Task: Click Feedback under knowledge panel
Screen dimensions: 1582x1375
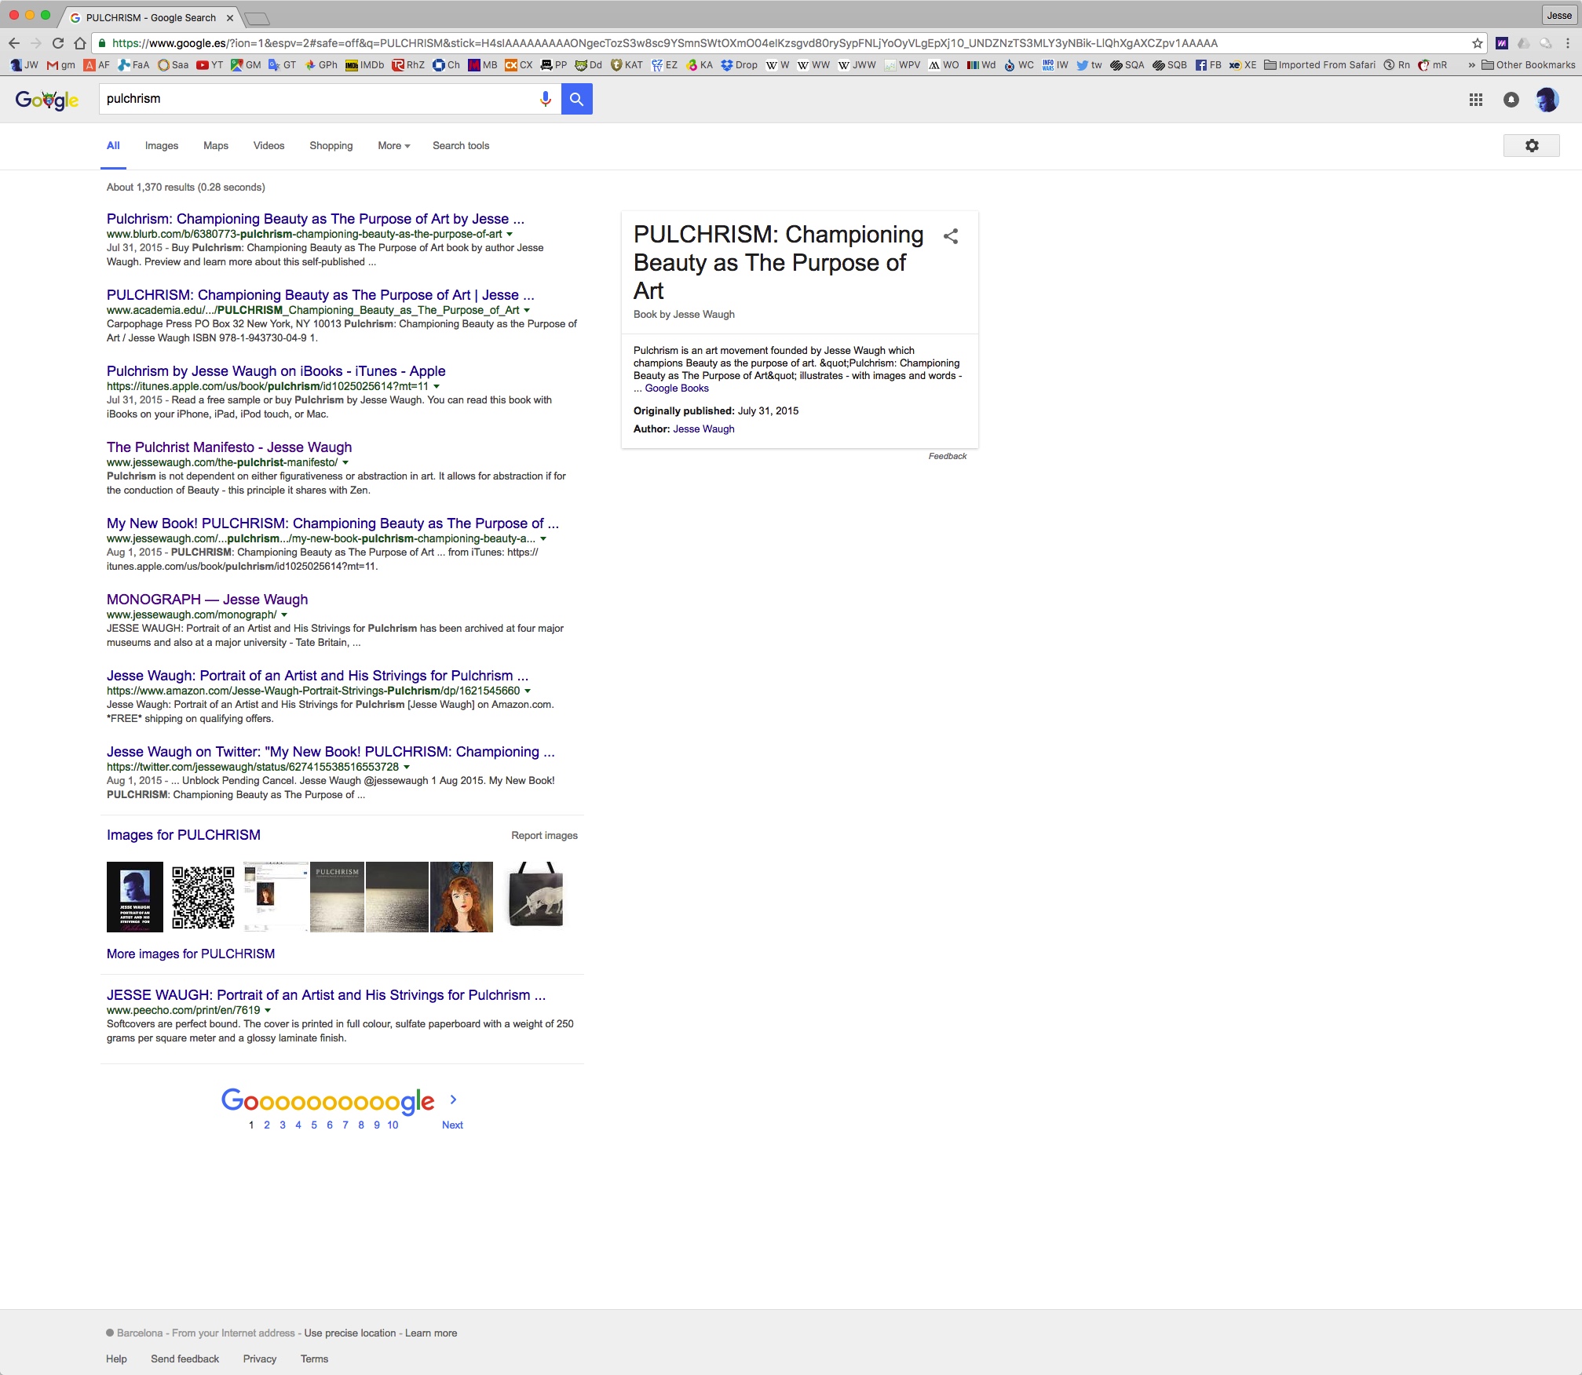Action: tap(948, 457)
